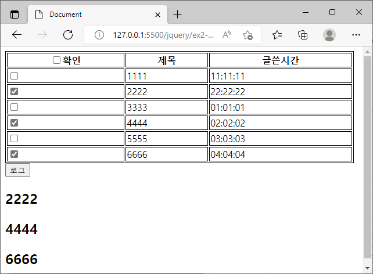Click the bold 2222 heading below the button
Image resolution: width=373 pixels, height=274 pixels.
21,199
